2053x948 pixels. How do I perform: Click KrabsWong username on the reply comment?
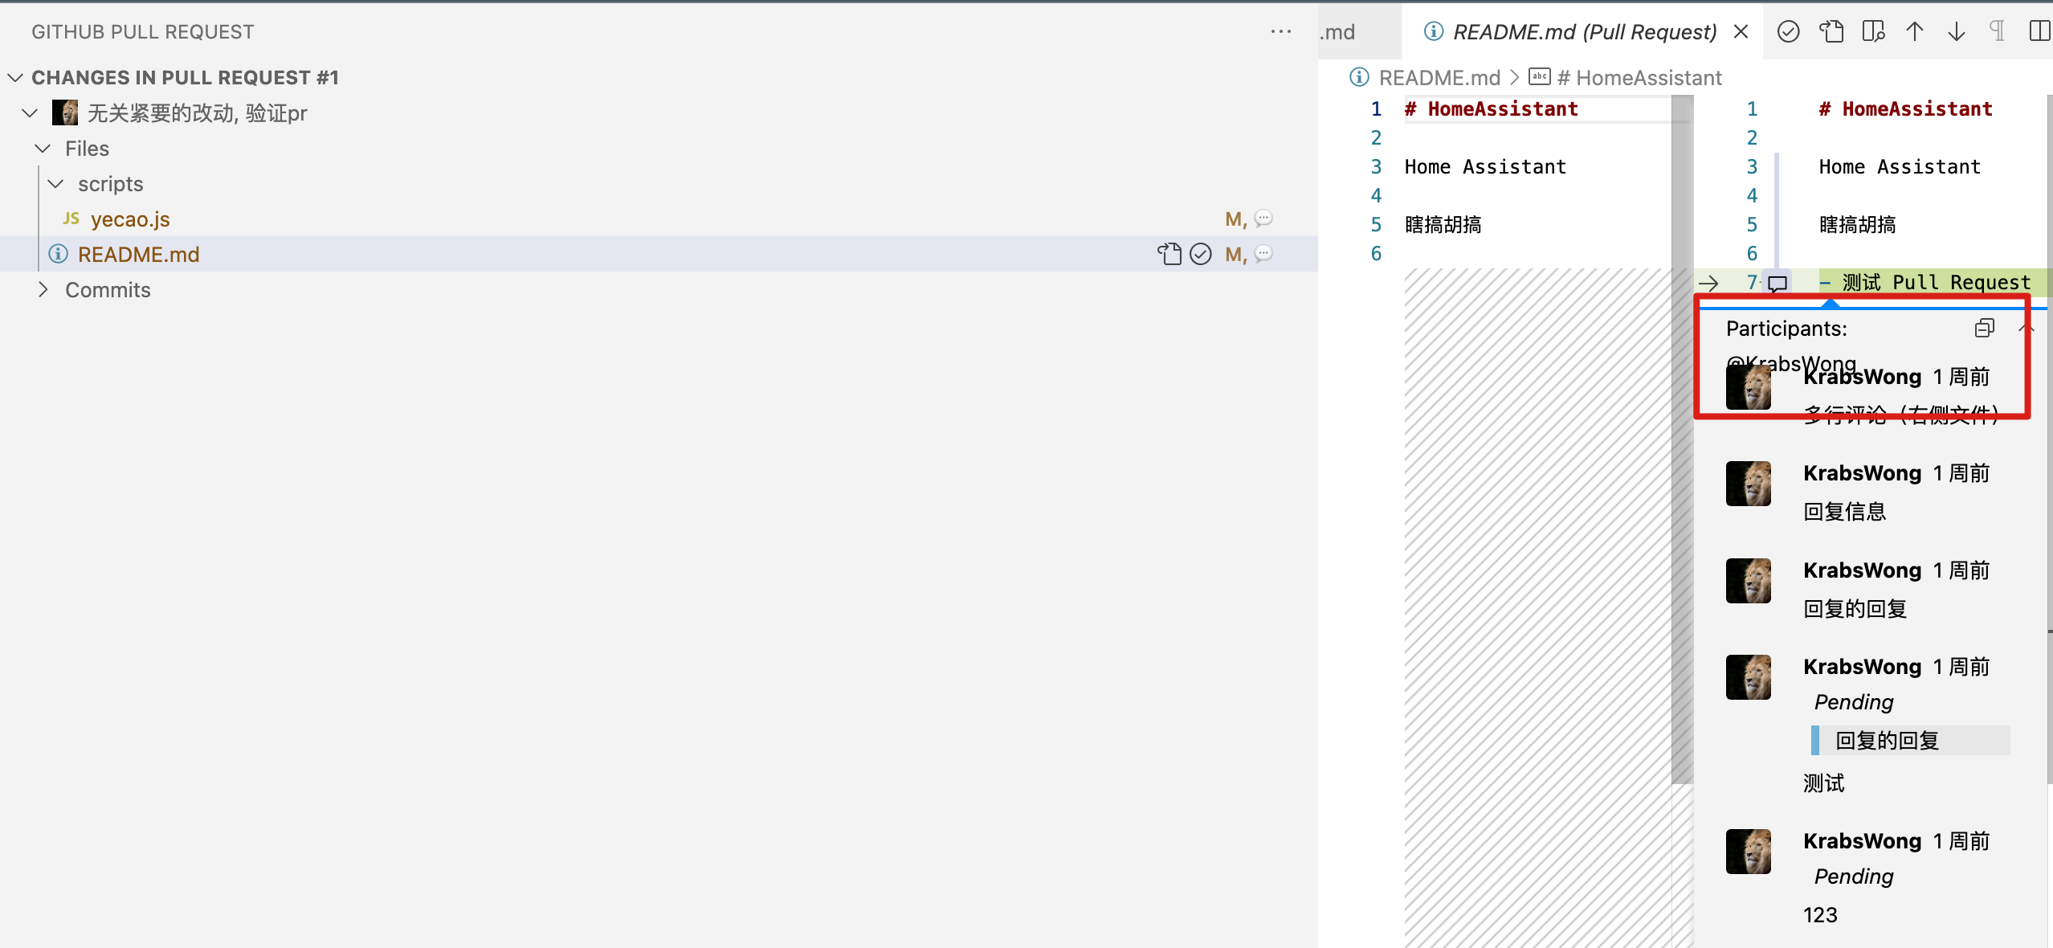pyautogui.click(x=1863, y=472)
